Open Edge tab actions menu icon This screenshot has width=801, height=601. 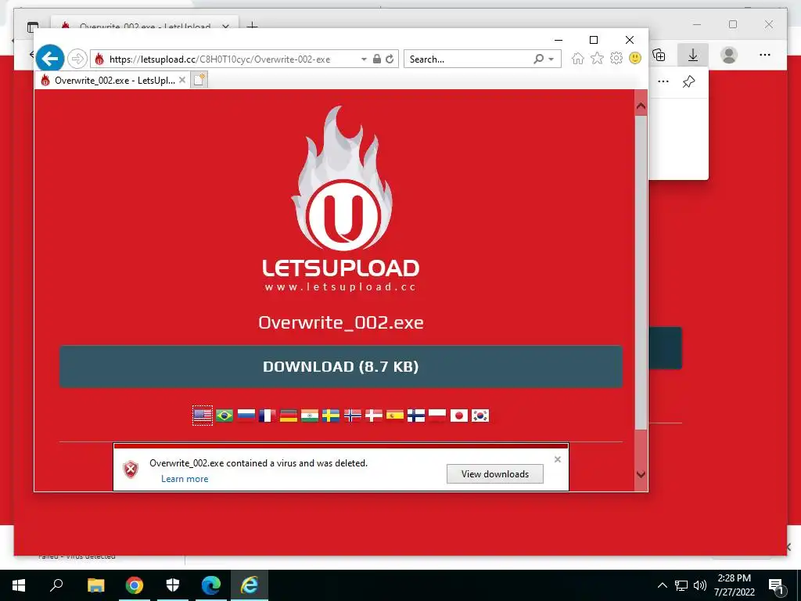[33, 27]
